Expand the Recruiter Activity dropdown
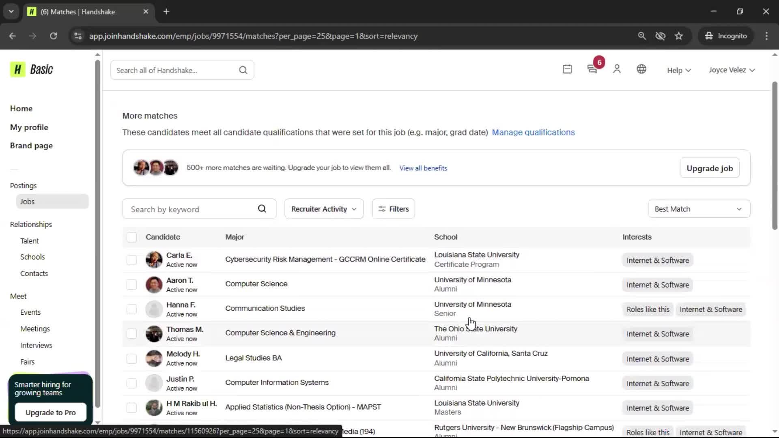 (324, 209)
